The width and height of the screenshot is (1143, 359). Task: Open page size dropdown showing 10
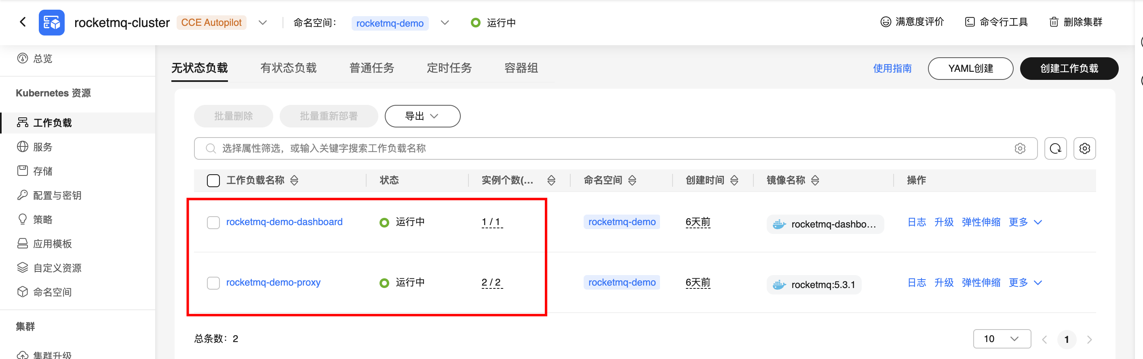tap(1002, 339)
